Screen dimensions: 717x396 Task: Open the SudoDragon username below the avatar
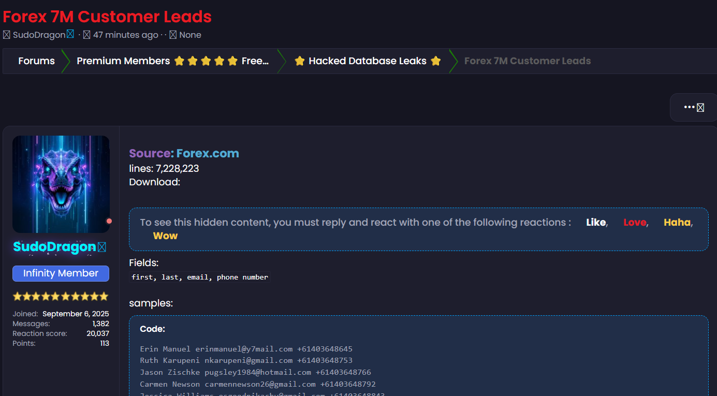pyautogui.click(x=54, y=247)
